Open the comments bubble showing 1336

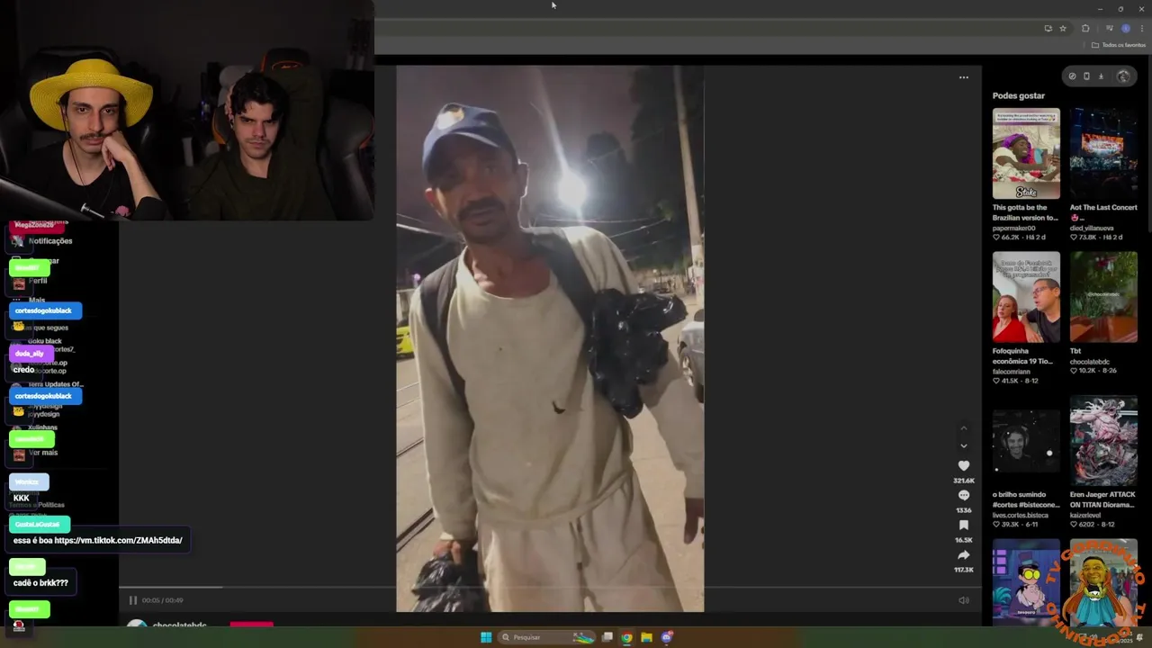pos(963,496)
